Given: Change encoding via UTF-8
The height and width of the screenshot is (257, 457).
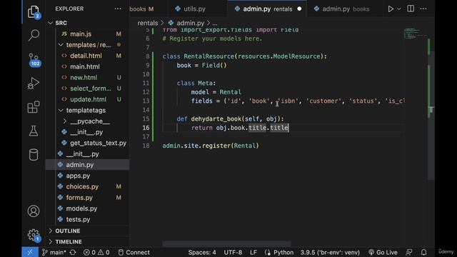Looking at the screenshot, I should pyautogui.click(x=233, y=252).
